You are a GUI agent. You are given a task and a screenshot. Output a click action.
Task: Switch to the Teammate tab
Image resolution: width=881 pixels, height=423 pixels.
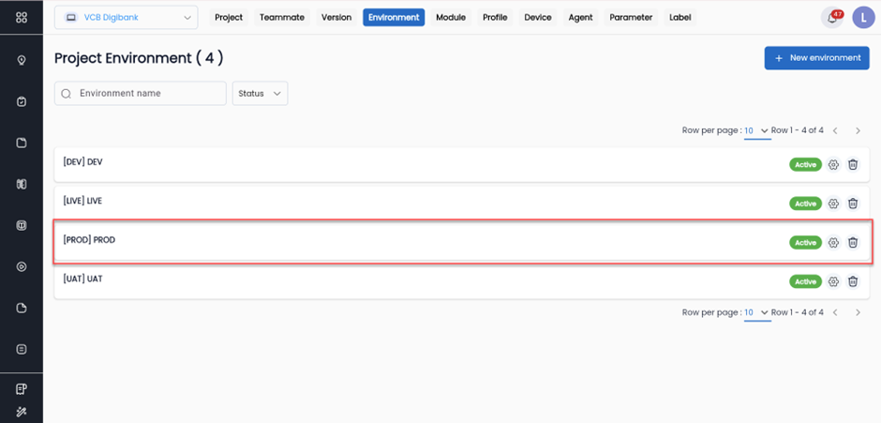[x=281, y=18]
